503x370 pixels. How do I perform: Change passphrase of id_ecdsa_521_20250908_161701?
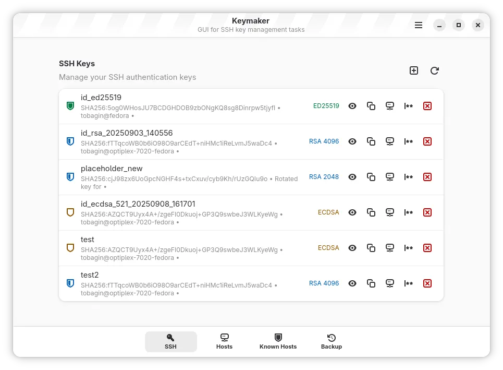click(x=408, y=212)
